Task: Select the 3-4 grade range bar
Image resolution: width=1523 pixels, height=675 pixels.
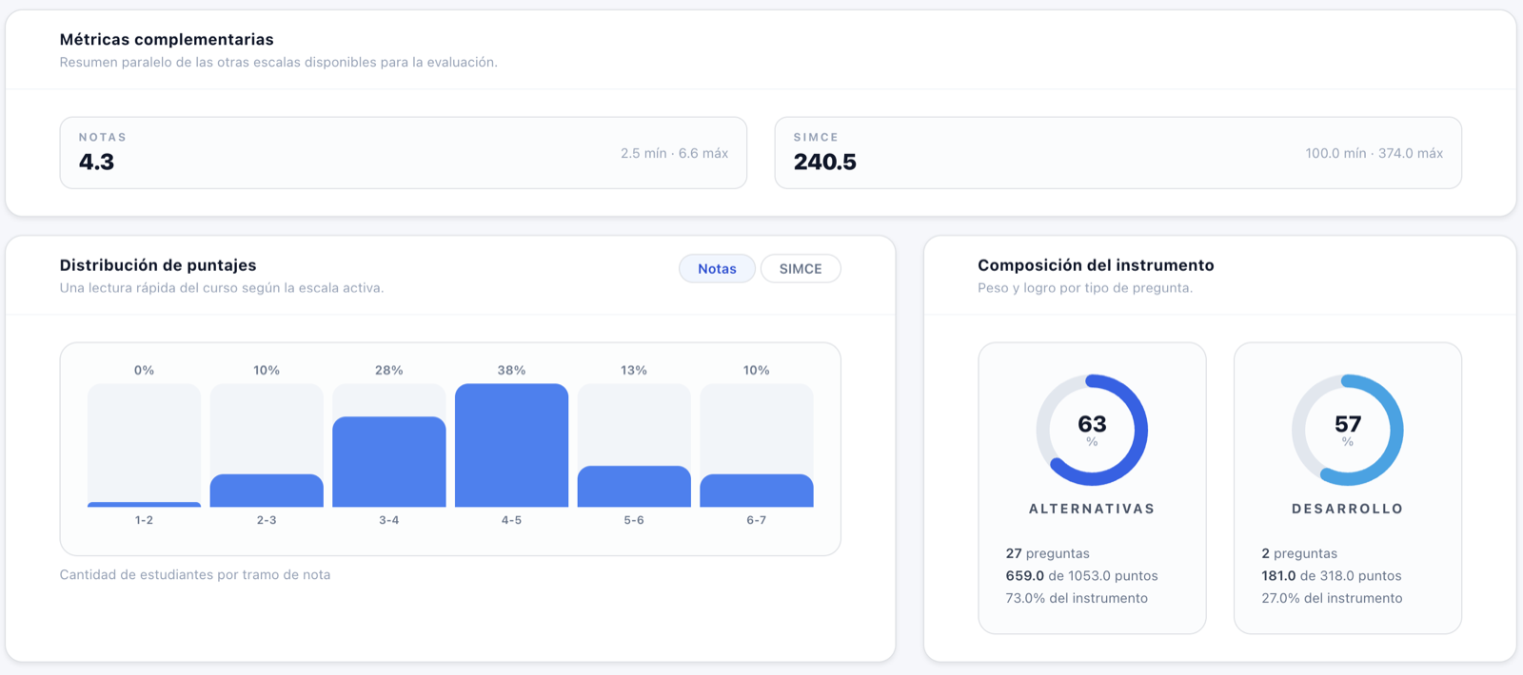Action: click(x=389, y=445)
